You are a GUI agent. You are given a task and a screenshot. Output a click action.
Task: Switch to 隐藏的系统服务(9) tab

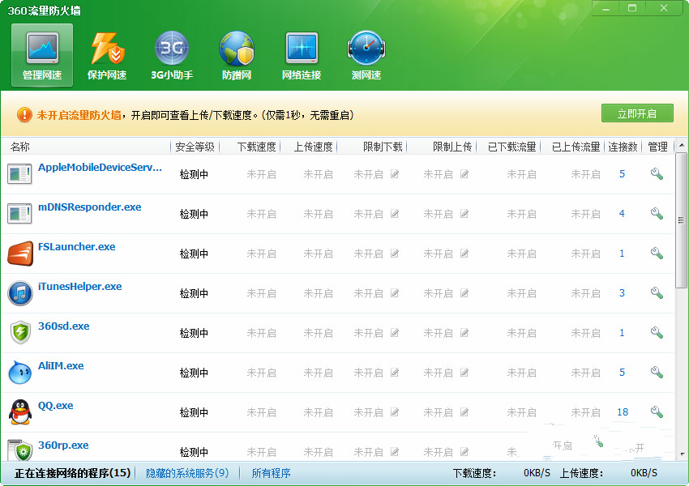[x=187, y=473]
